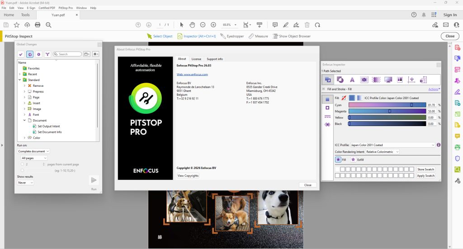This screenshot has height=249, width=463.
Task: Open the PitStop Pro menu
Action: pos(66,8)
